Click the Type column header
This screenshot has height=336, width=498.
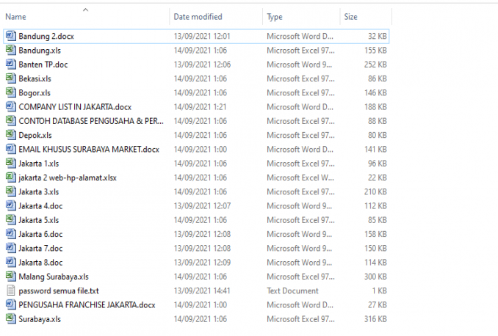275,16
